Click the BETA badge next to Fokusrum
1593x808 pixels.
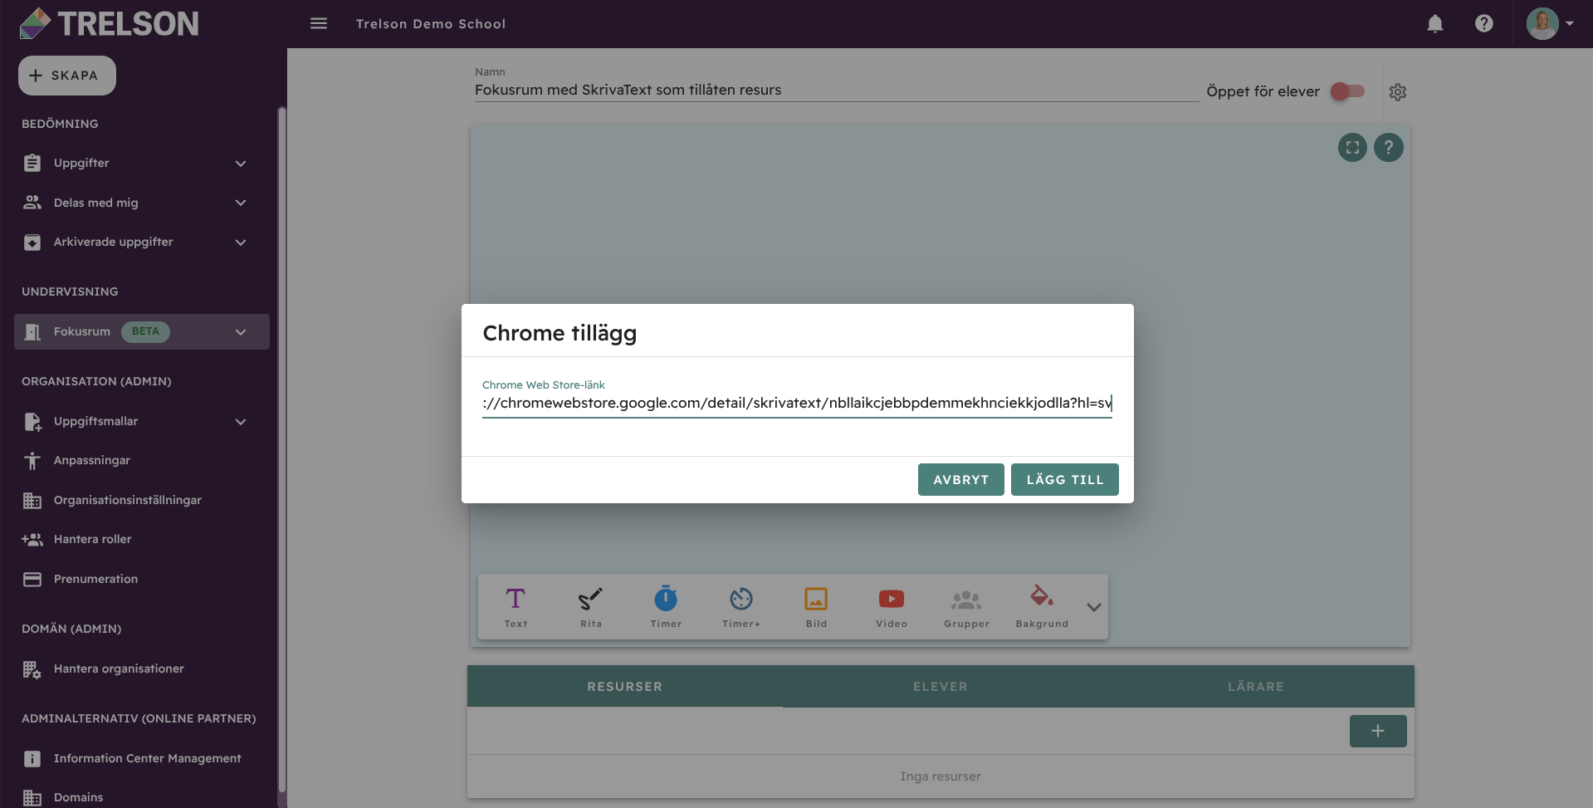145,331
